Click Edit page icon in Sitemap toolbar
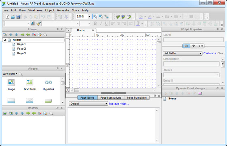The width and height of the screenshot is (227, 146). pos(40,35)
